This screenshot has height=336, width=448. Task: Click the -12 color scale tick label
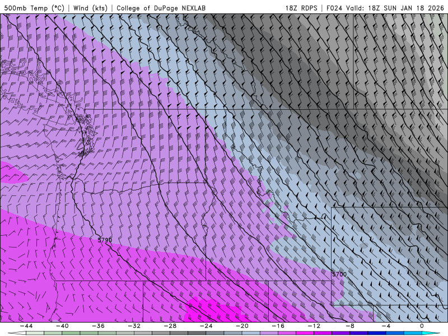[x=314, y=326]
